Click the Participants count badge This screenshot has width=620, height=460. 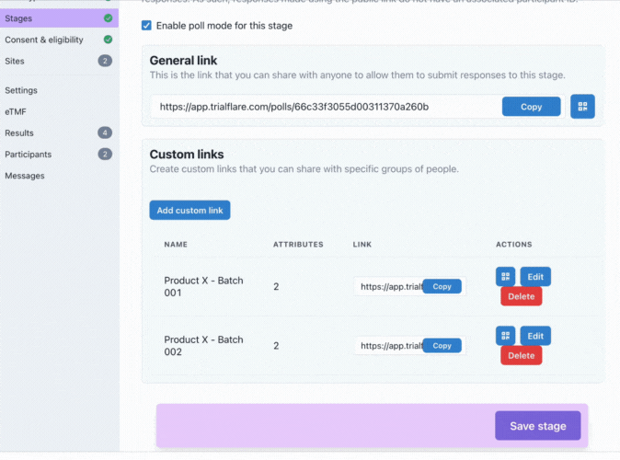105,155
